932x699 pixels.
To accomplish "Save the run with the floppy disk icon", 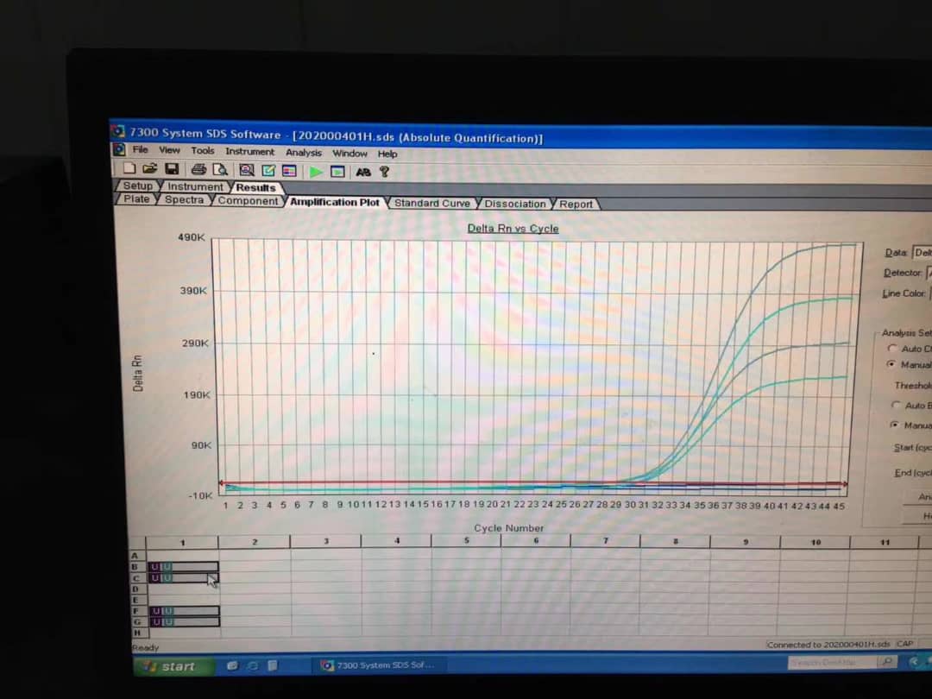I will point(172,170).
